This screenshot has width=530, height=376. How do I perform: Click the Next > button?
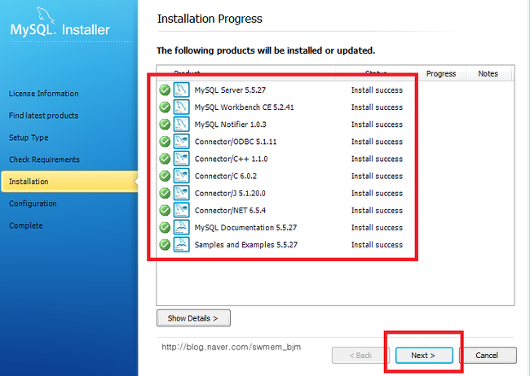point(424,356)
